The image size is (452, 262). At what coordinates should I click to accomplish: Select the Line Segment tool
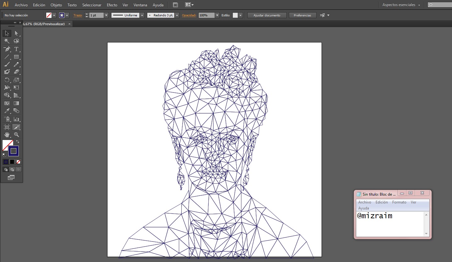(7, 57)
